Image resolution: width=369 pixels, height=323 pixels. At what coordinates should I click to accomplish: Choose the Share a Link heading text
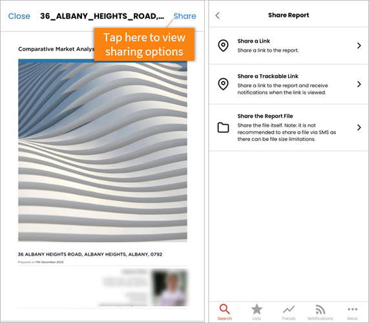[x=254, y=41]
